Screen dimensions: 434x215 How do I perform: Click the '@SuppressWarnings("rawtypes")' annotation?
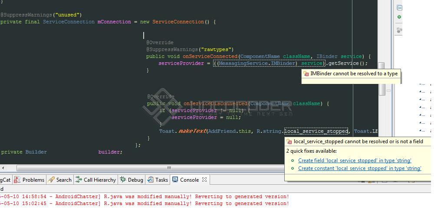tap(190, 49)
